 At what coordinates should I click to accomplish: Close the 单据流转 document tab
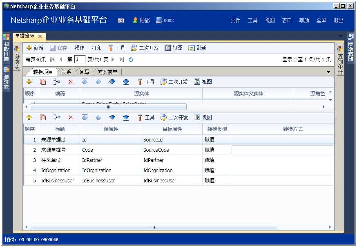coord(40,36)
